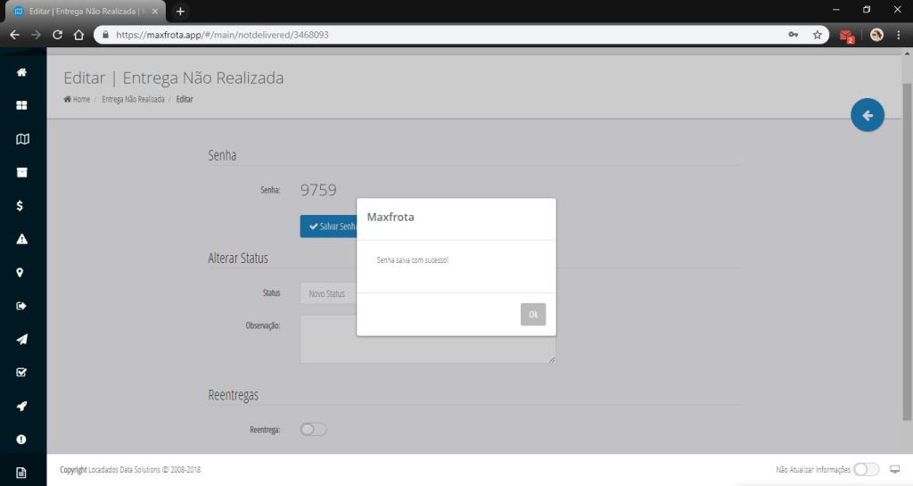
Task: Click the blue back arrow button
Action: click(x=867, y=115)
